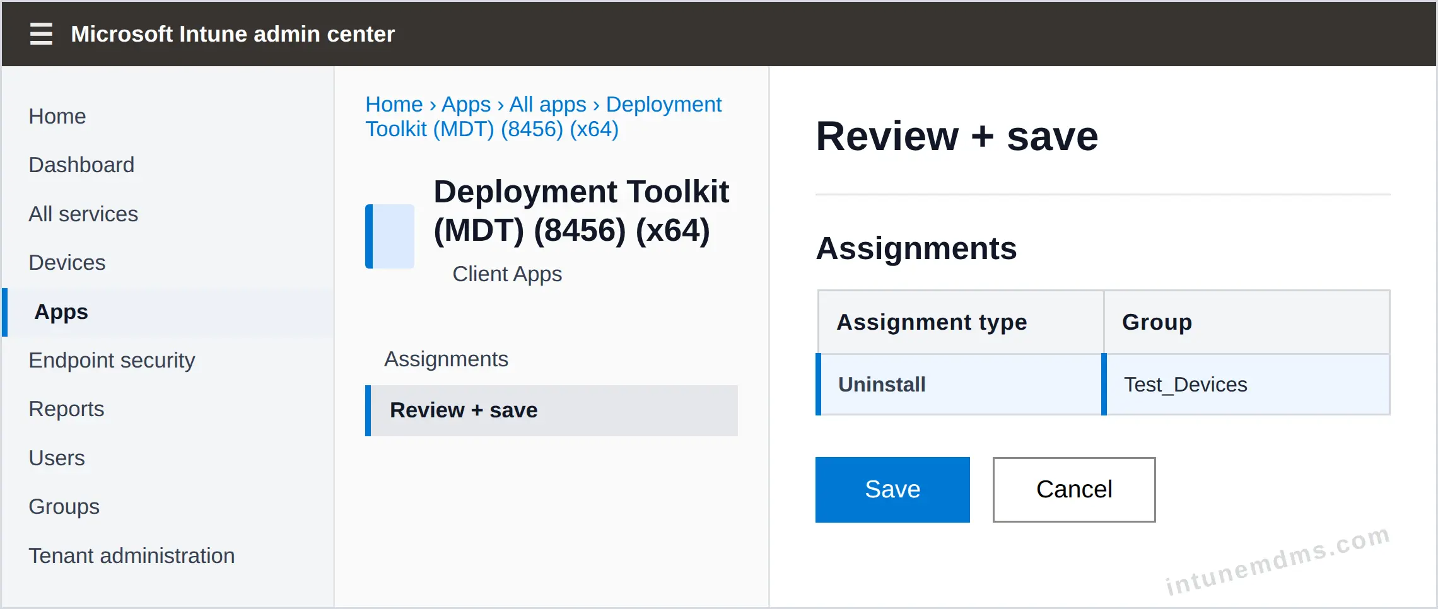Go to Home in the sidebar

pyautogui.click(x=57, y=116)
